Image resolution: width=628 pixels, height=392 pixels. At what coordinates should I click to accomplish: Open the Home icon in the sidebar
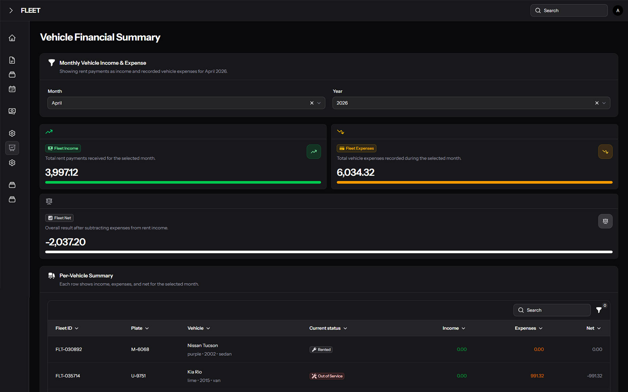click(12, 38)
